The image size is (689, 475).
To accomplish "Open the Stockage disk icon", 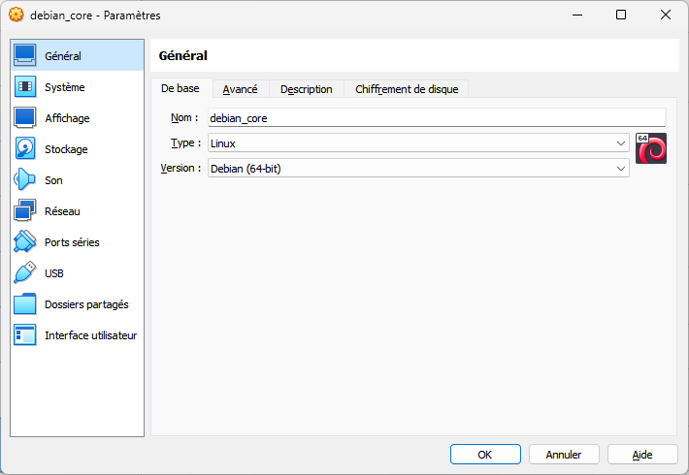I will 25,148.
